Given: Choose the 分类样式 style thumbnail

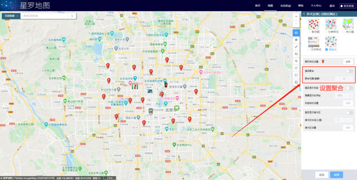Looking at the screenshot, I should [x=331, y=24].
